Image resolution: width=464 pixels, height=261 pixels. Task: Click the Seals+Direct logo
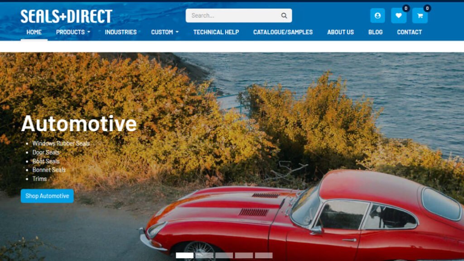(x=67, y=16)
